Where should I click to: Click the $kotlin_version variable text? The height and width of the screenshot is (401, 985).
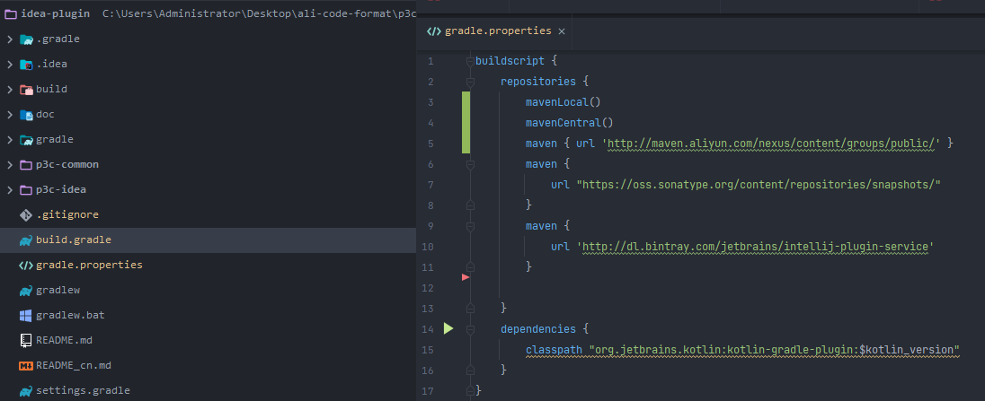point(907,350)
